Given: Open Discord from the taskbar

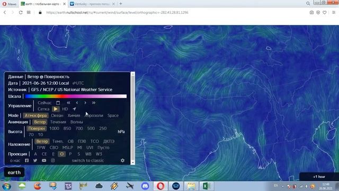Looking at the screenshot, I should click(145, 186).
